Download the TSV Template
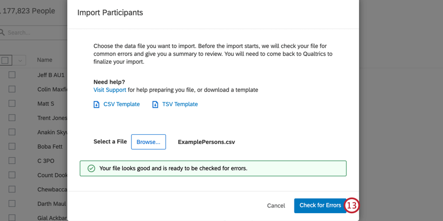This screenshot has height=221, width=443. (x=180, y=105)
